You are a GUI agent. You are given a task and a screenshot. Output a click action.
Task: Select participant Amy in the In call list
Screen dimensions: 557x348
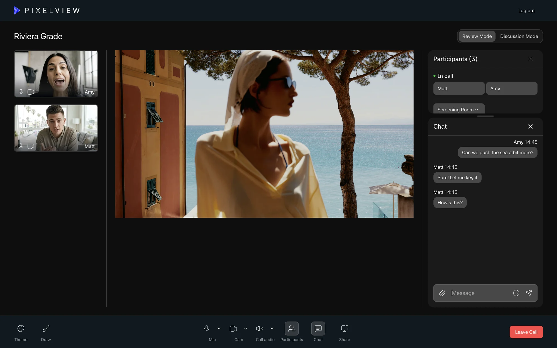(x=512, y=88)
